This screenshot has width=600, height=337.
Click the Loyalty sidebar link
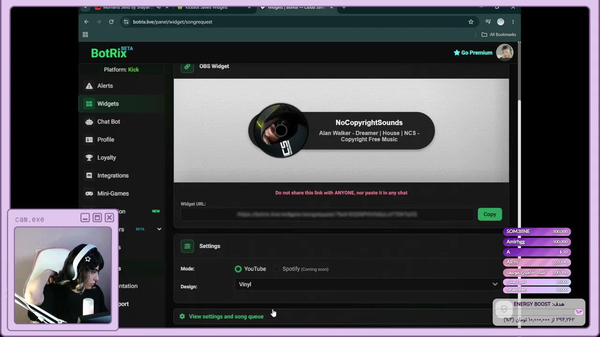(122, 158)
